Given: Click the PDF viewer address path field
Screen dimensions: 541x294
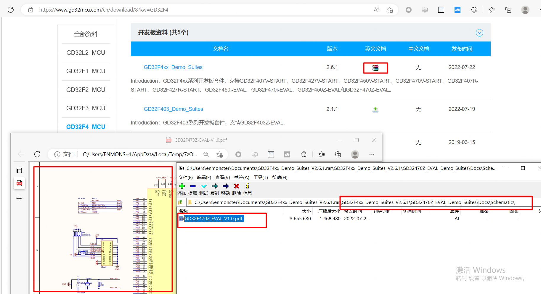Looking at the screenshot, I should pos(140,154).
